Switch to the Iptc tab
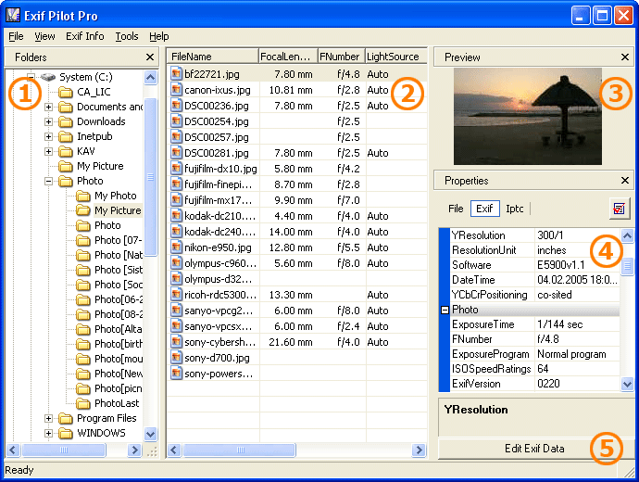This screenshot has height=482, width=639. [514, 209]
